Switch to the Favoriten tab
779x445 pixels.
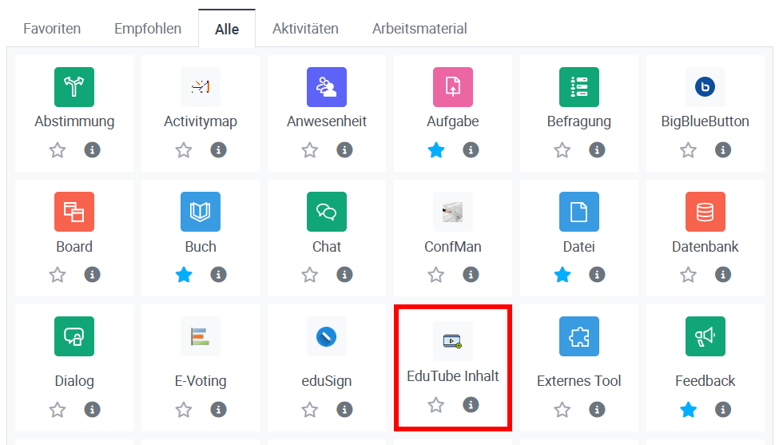(52, 28)
